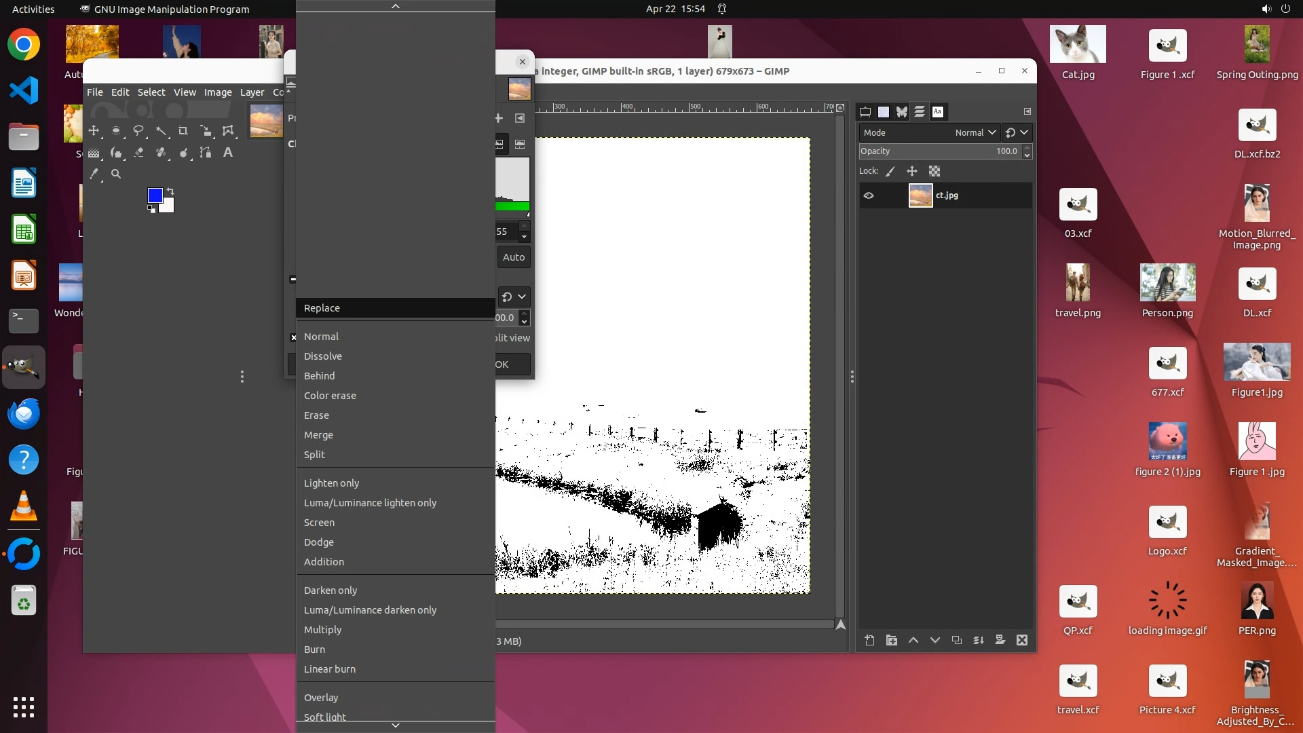Image resolution: width=1303 pixels, height=733 pixels.
Task: Toggle the lock alpha channel checkerboard
Action: [x=934, y=172]
